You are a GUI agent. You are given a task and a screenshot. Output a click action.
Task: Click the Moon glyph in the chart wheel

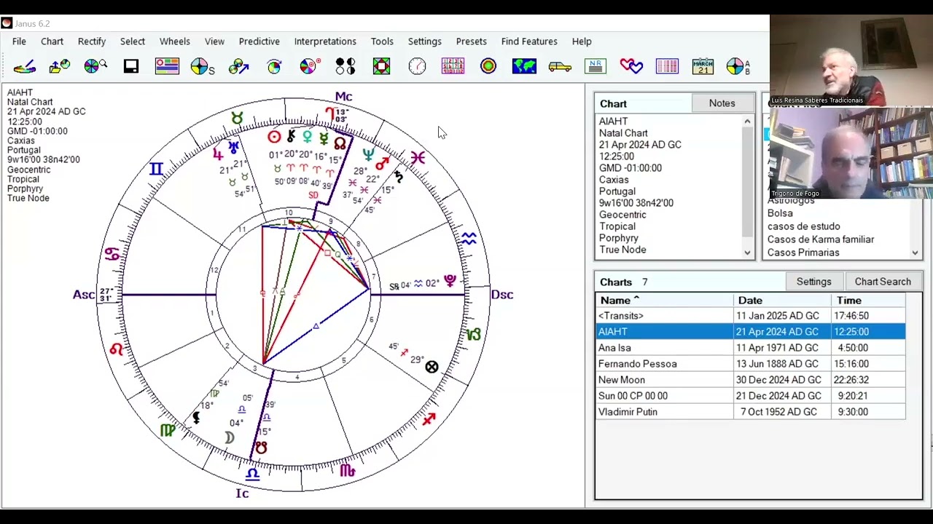(230, 437)
